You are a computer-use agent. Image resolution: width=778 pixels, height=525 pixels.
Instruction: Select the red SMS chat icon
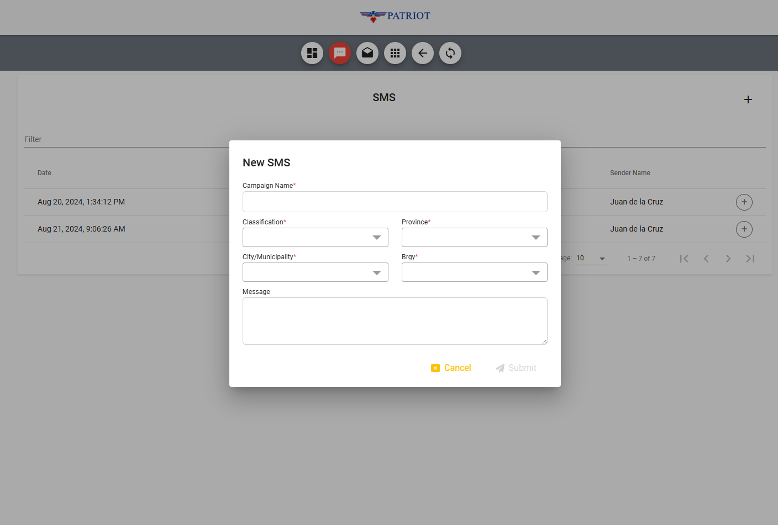pos(340,53)
